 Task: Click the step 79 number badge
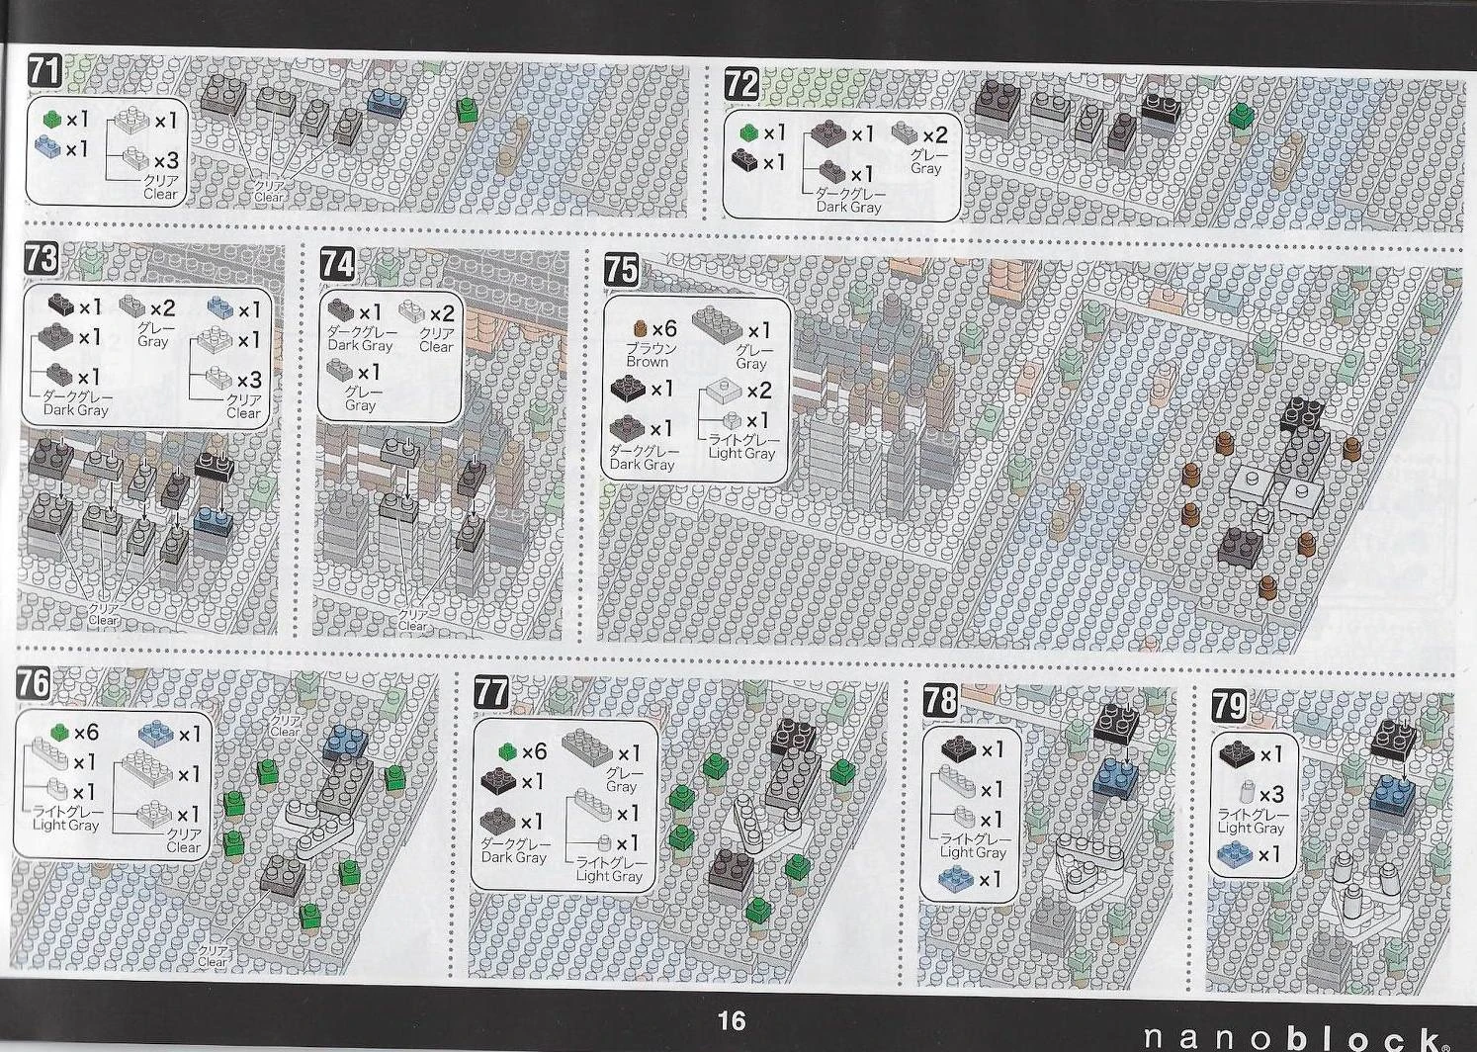click(x=1229, y=705)
